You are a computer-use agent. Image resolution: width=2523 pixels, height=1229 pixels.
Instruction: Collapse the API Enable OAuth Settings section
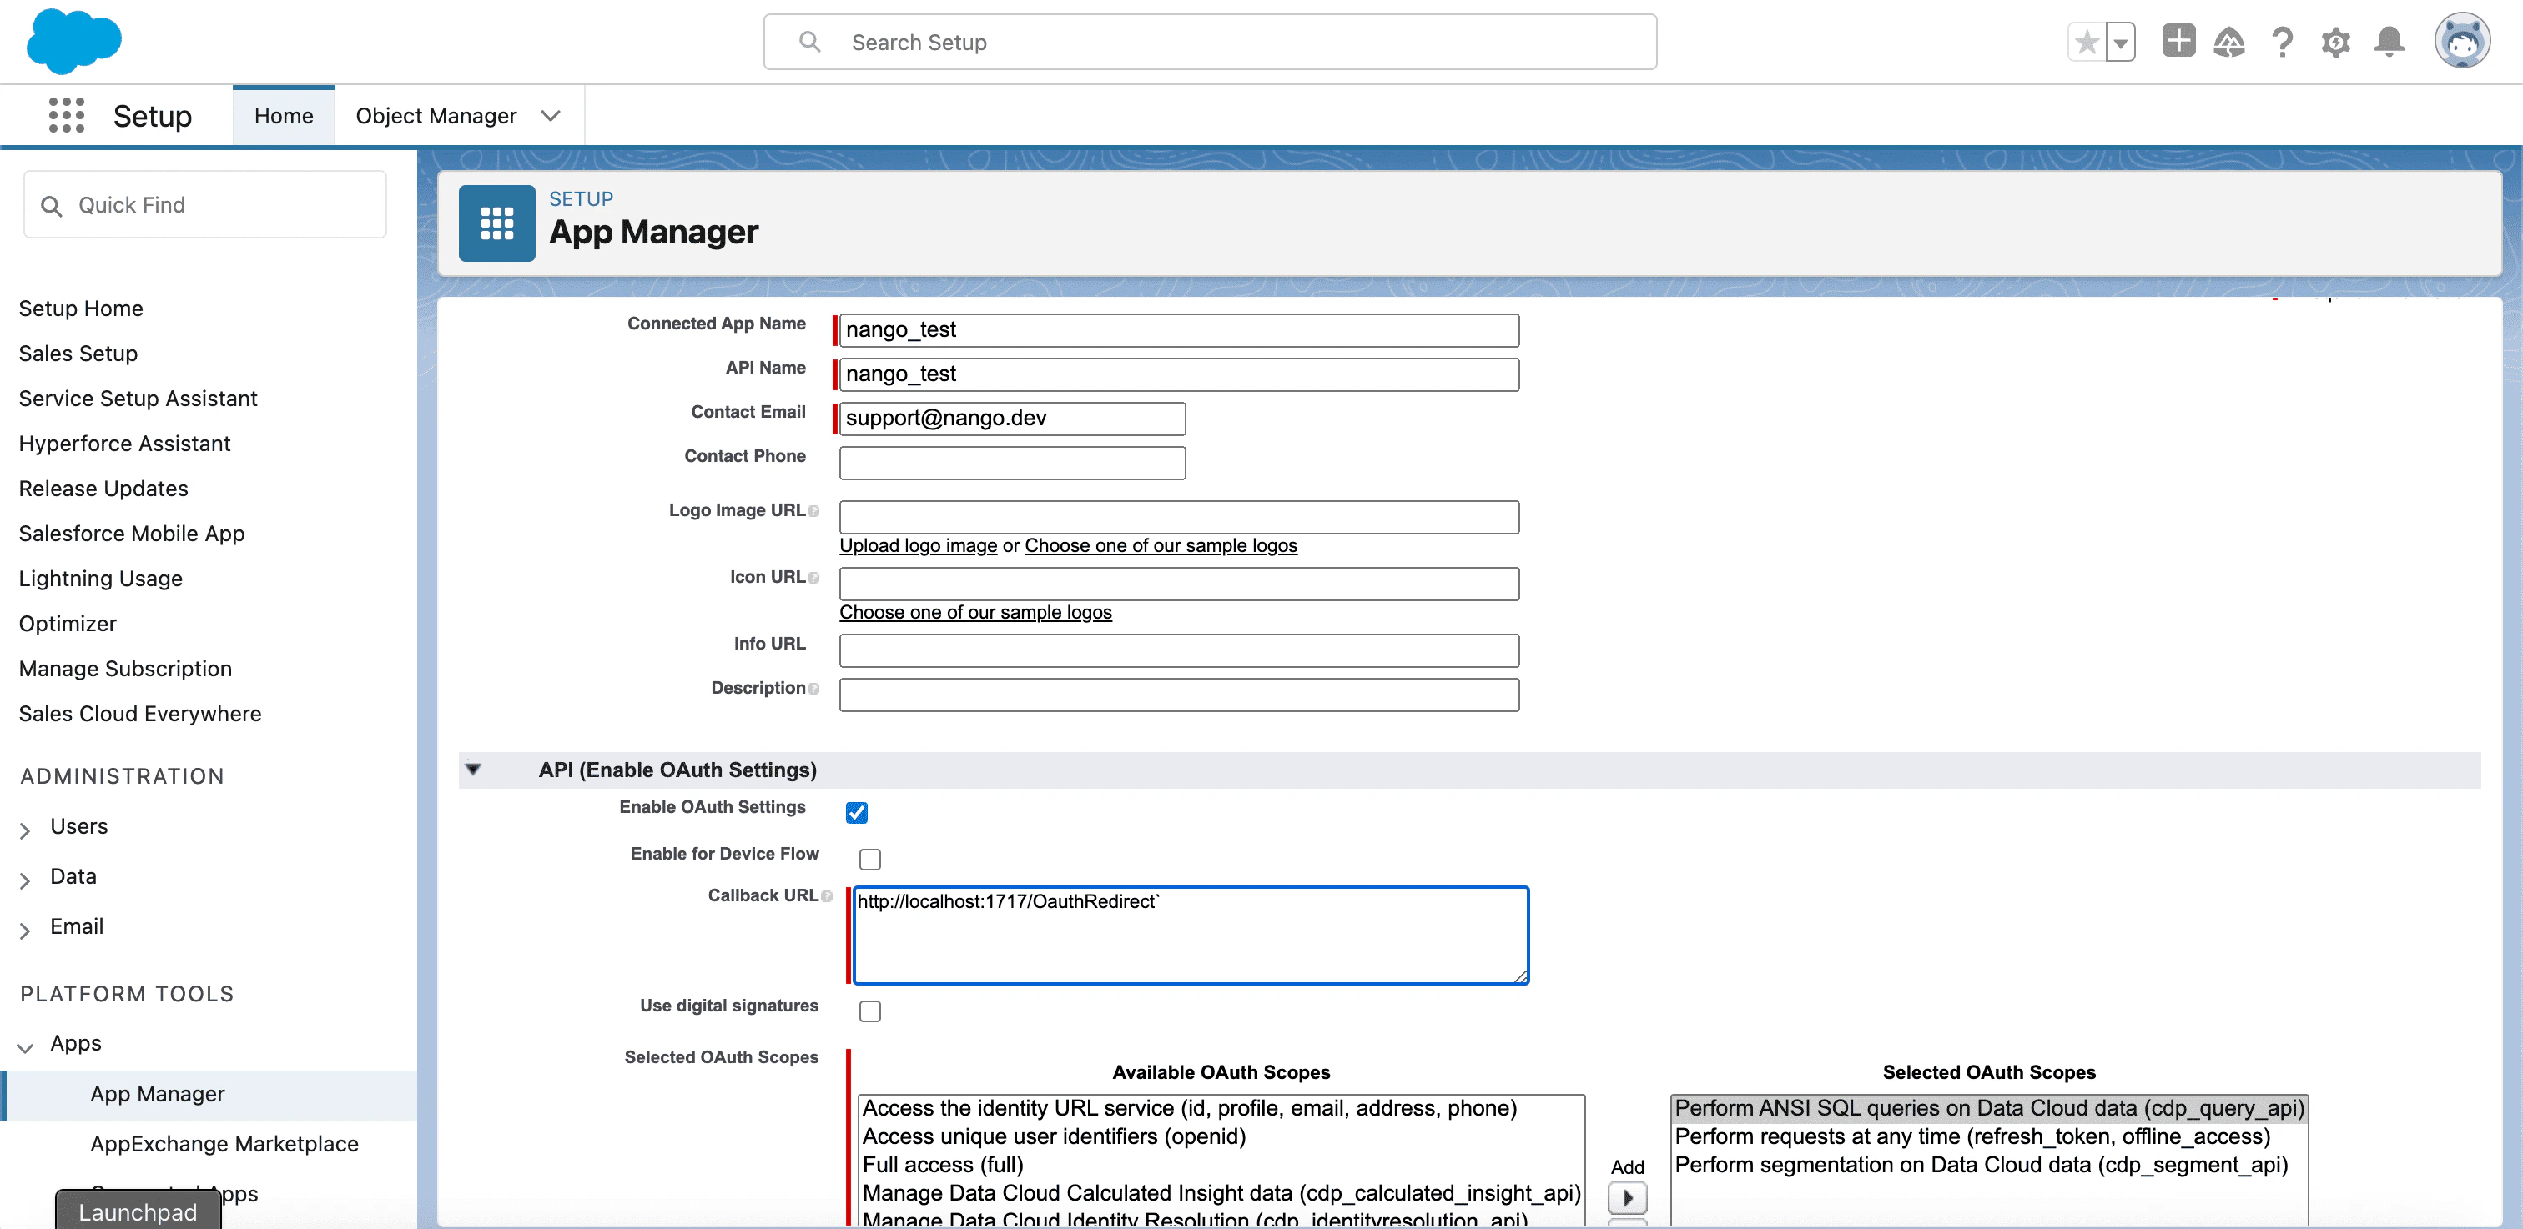coord(473,769)
